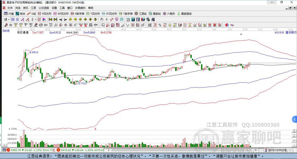Expand side panel with blue chevron tab
Viewport: 297px width, 159px height.
[x=295, y=119]
